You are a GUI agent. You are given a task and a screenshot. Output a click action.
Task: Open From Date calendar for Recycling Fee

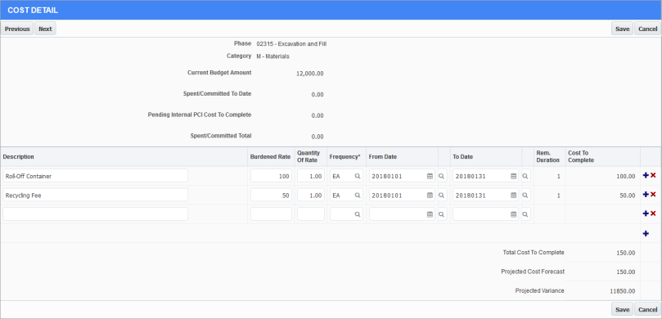[x=430, y=195]
